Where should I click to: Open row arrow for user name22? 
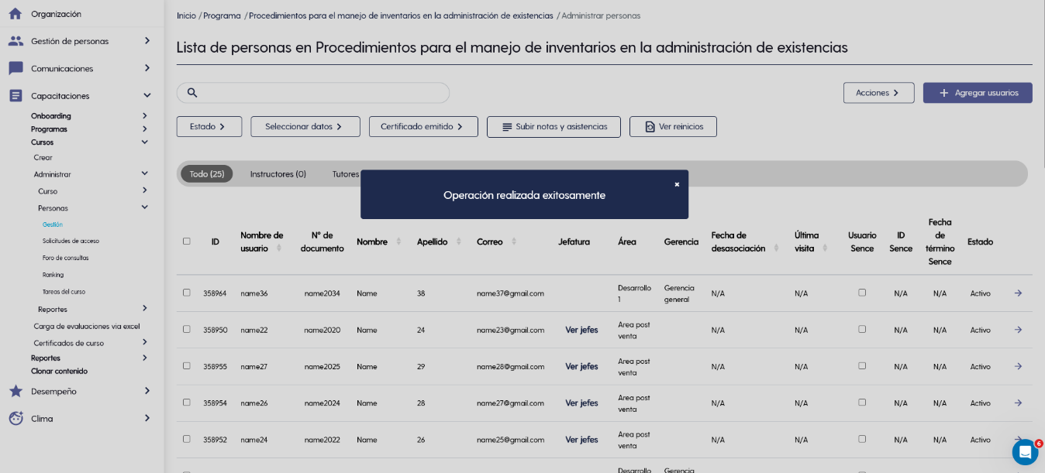point(1018,330)
